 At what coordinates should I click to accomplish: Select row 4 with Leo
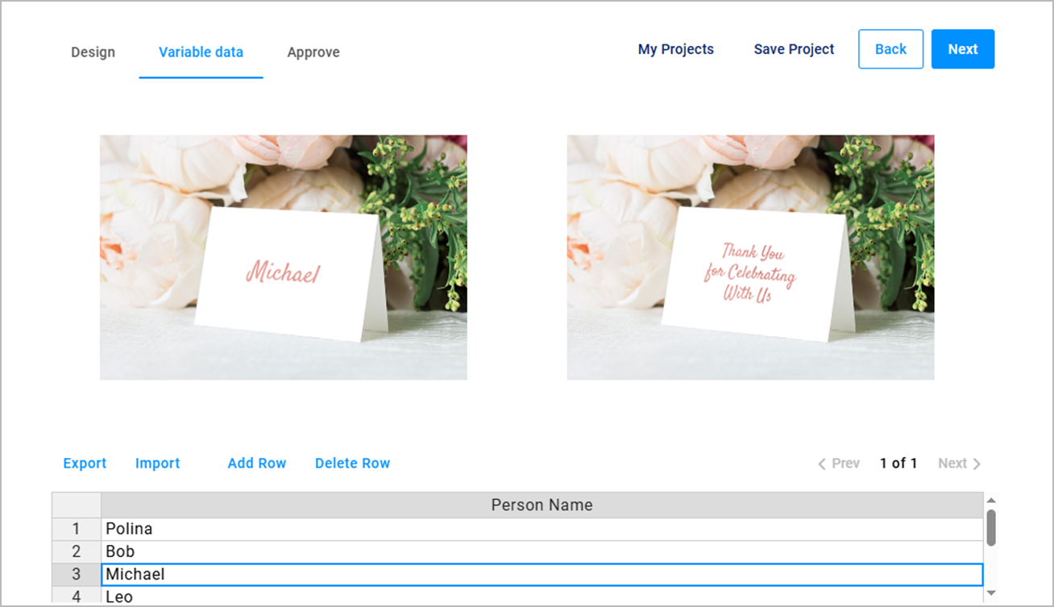click(x=322, y=597)
